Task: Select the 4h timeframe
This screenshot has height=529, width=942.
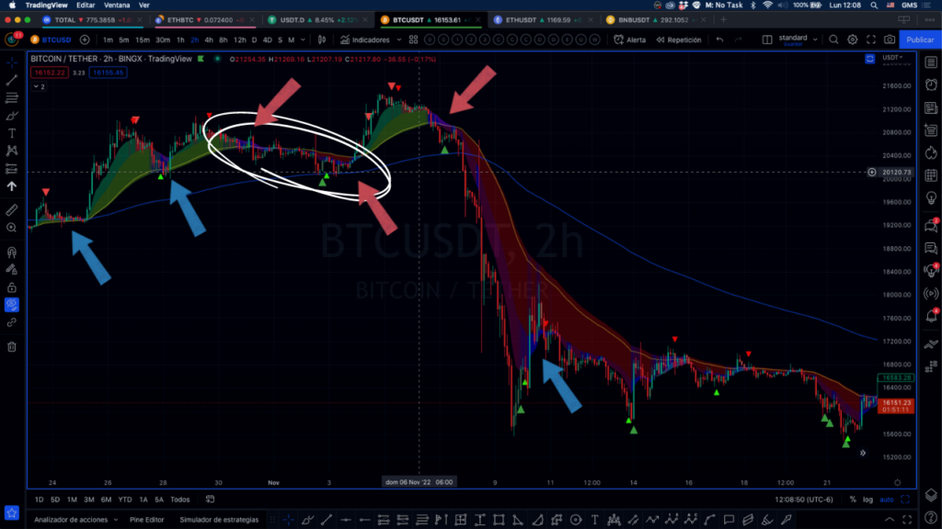Action: (209, 39)
